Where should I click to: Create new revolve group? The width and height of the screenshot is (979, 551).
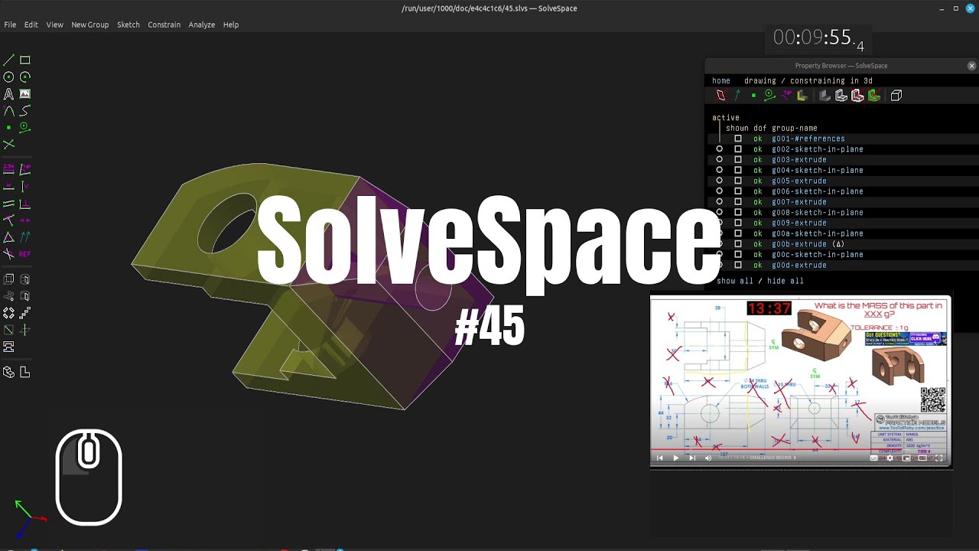(x=25, y=296)
